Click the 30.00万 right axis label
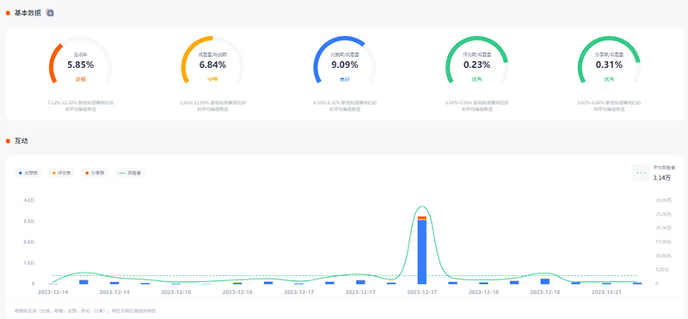This screenshot has height=319, width=688. (664, 200)
